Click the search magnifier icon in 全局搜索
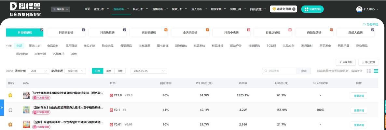The height and width of the screenshot is (130, 386). (266, 71)
